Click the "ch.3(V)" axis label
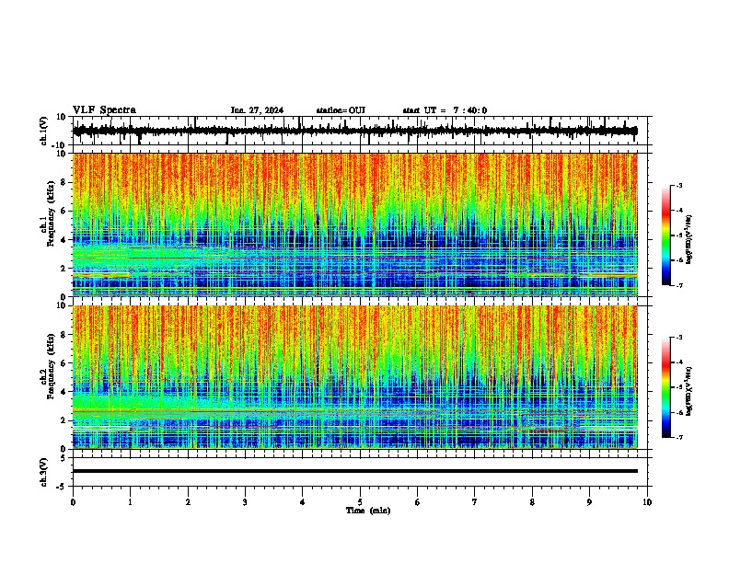 [x=44, y=473]
